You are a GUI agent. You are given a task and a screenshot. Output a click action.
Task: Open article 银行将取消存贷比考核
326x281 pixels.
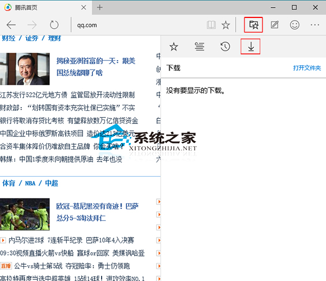(x=32, y=121)
